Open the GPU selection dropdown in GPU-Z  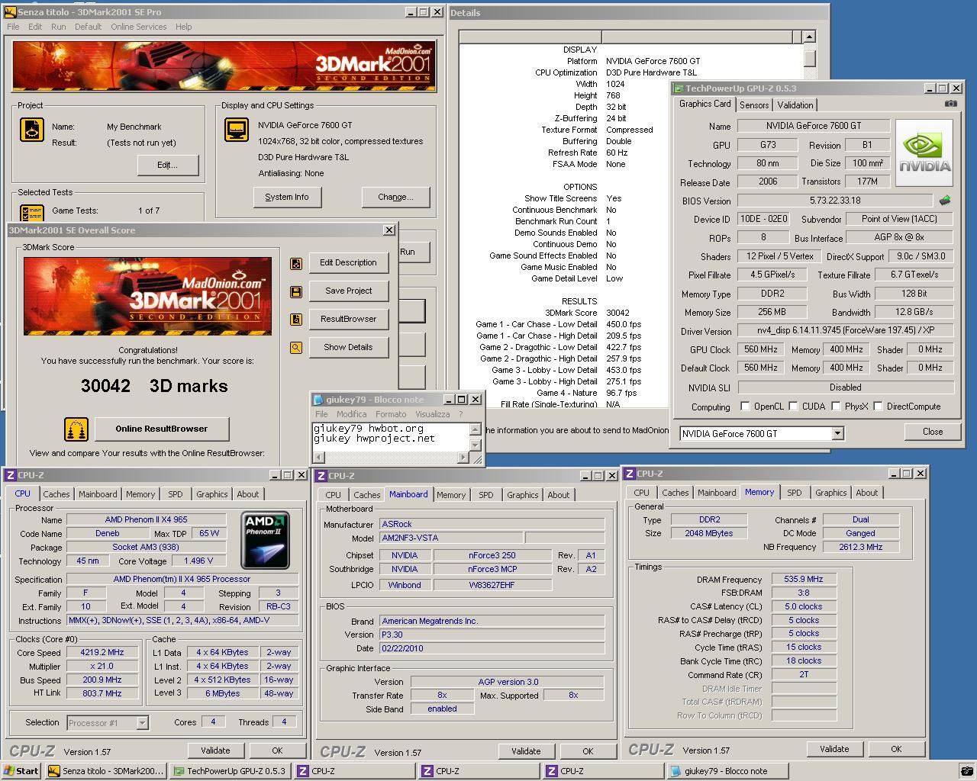point(837,433)
